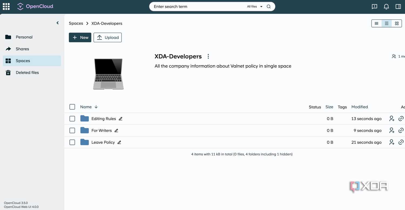Click the '4 items with 11 kB' summary
The width and height of the screenshot is (405, 210).
(x=242, y=154)
